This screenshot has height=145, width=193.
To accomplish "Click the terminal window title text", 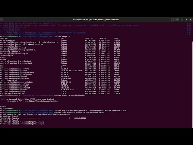I will pos(96,20).
